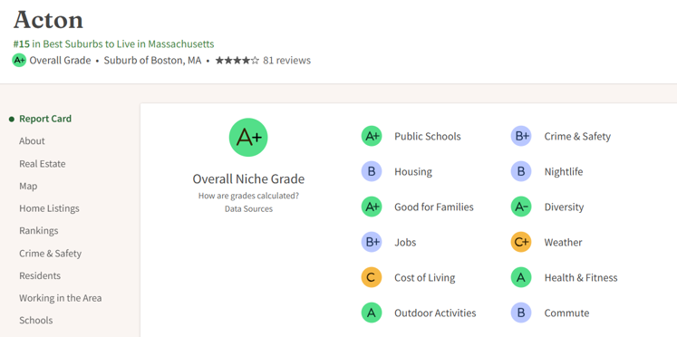Click Cost of Living label
The height and width of the screenshot is (337, 677).
(x=424, y=277)
